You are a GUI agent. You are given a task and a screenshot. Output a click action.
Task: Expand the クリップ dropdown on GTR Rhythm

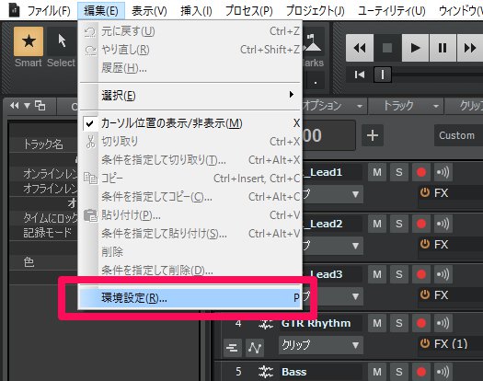point(321,344)
